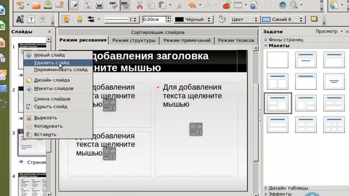
Task: Click the New document icon in the toolbar
Action: [x=21, y=5]
